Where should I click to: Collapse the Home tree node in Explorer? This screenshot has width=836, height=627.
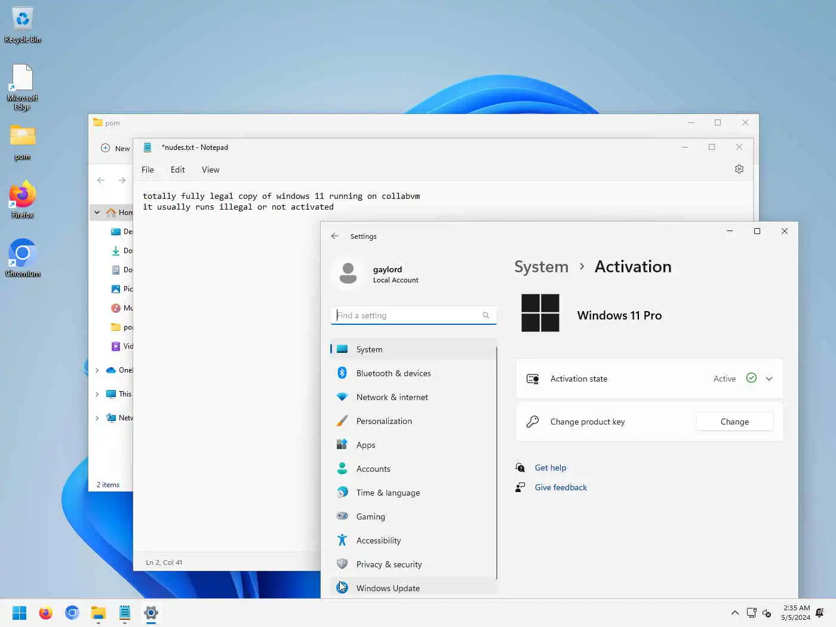coord(97,213)
